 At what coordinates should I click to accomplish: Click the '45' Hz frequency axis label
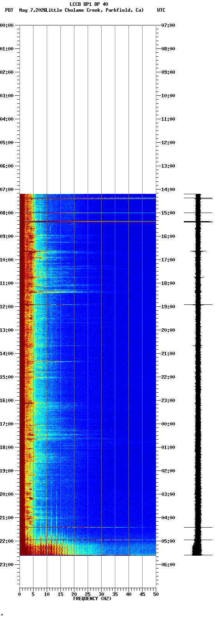(x=142, y=594)
